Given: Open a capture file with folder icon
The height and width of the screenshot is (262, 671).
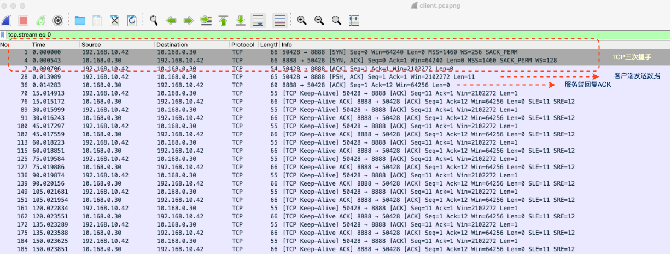Looking at the screenshot, I should [x=80, y=21].
